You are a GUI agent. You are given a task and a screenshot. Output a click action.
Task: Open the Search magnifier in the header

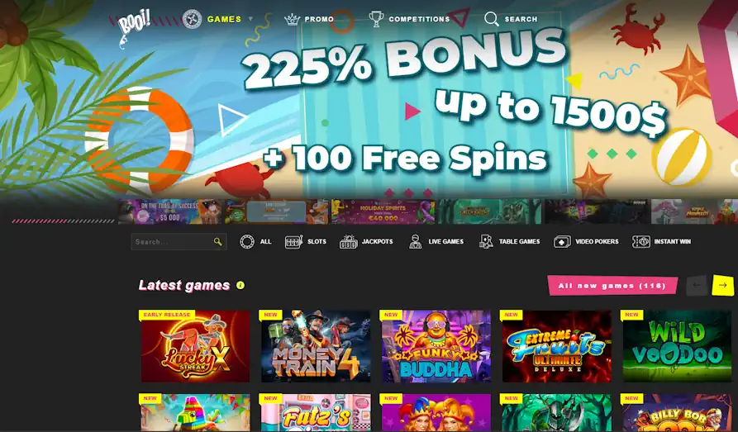(492, 19)
